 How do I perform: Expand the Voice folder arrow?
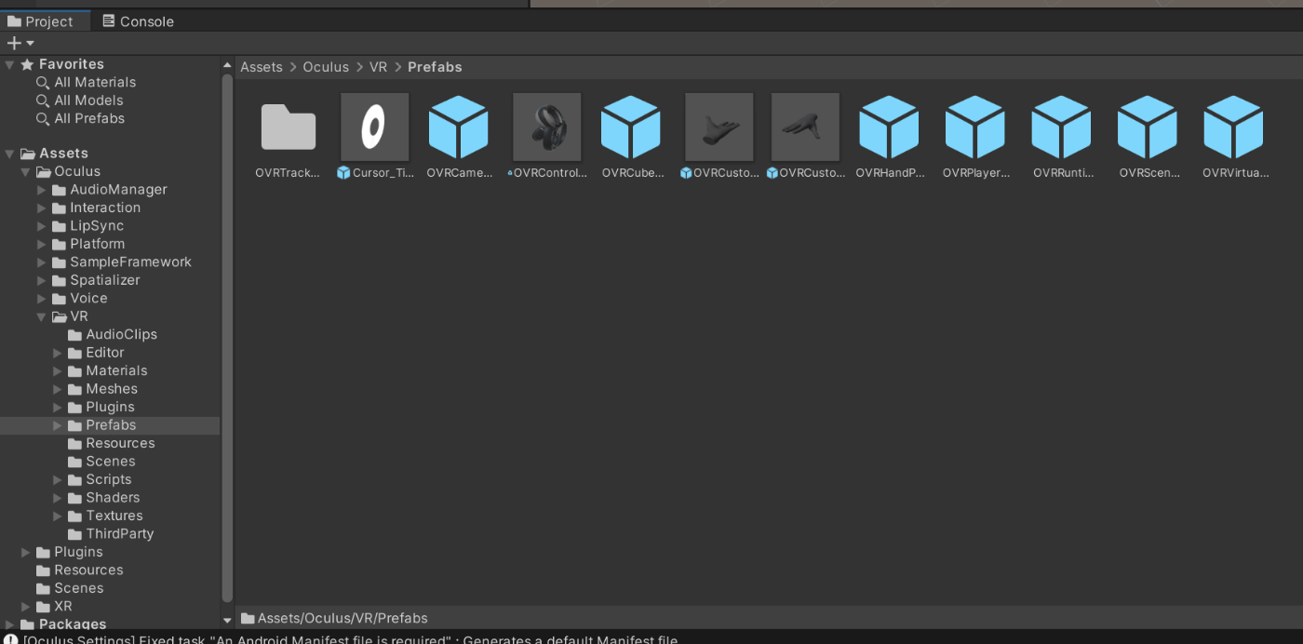pyautogui.click(x=41, y=299)
